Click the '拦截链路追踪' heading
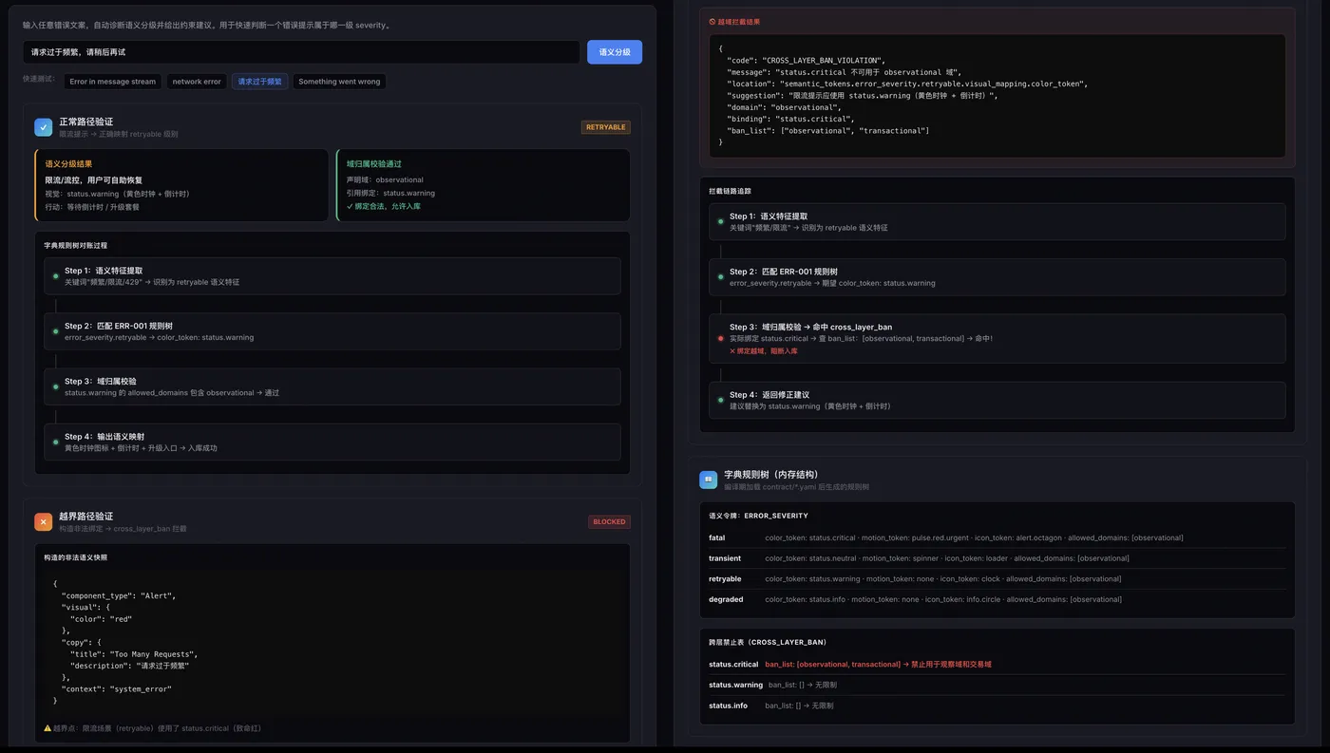1330x753 pixels. tap(730, 191)
